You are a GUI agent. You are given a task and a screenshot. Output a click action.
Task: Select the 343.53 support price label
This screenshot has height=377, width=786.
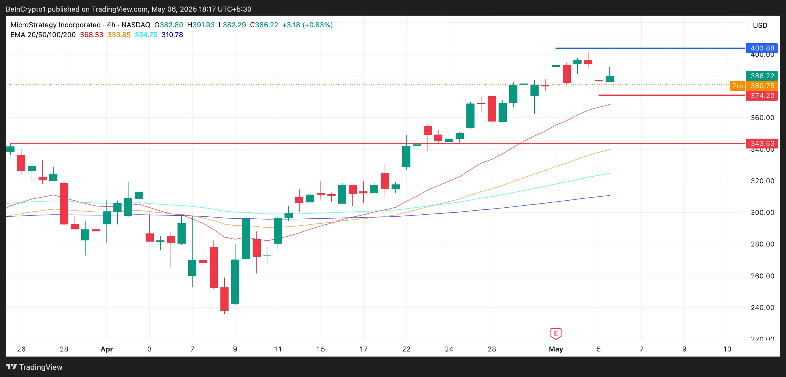762,143
